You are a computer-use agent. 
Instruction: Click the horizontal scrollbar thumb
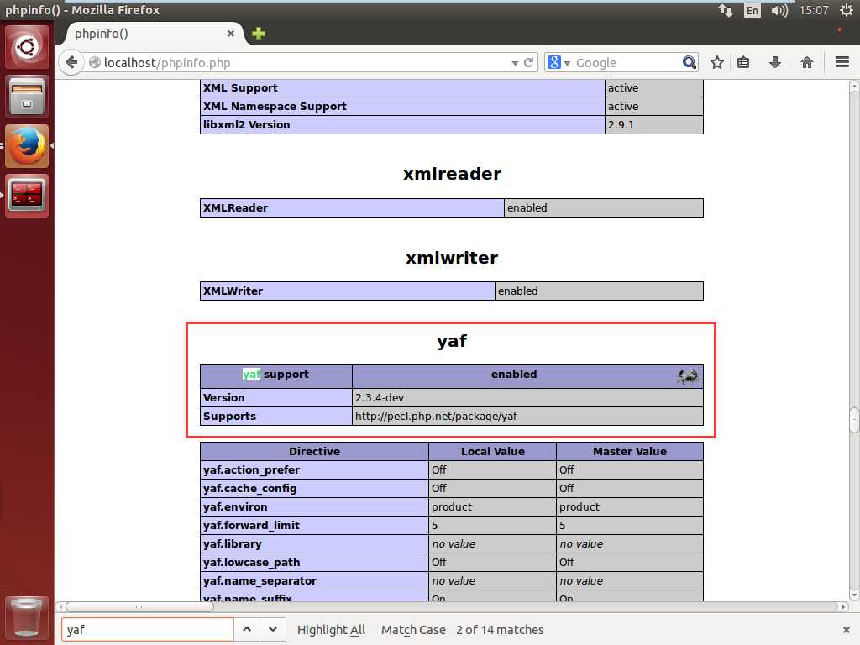click(x=139, y=606)
